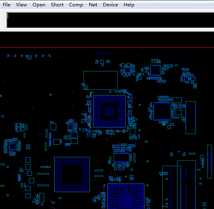Image resolution: width=214 pixels, height=209 pixels.
Task: Open the Help menu
Action: coord(129,5)
